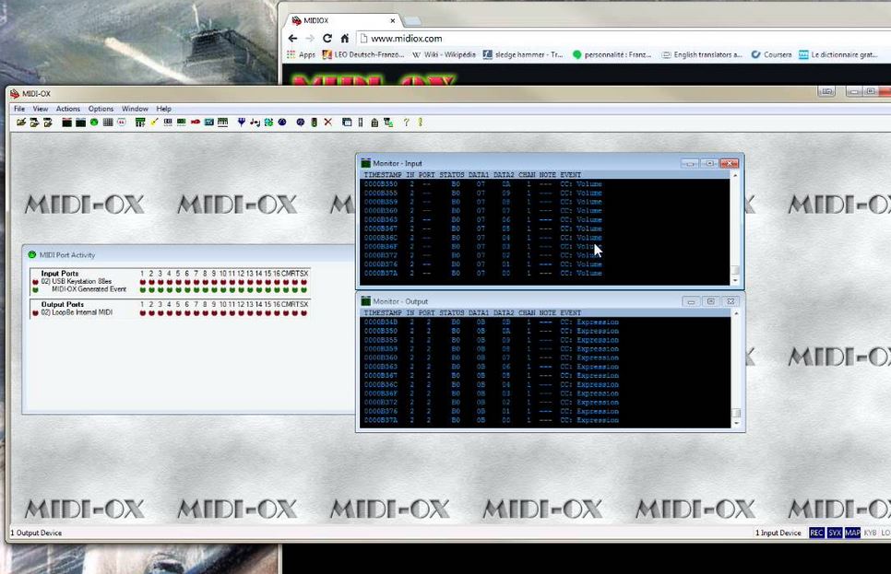The image size is (891, 574).
Task: Select the MIDIOX browser tab
Action: [342, 20]
